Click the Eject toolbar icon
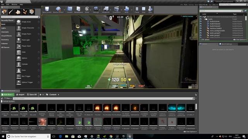Viewport: 248px width, 139px height. 150,9
